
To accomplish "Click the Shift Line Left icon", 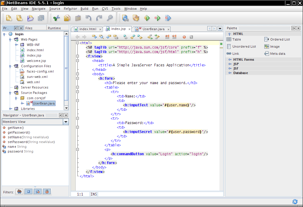I will [167, 37].
